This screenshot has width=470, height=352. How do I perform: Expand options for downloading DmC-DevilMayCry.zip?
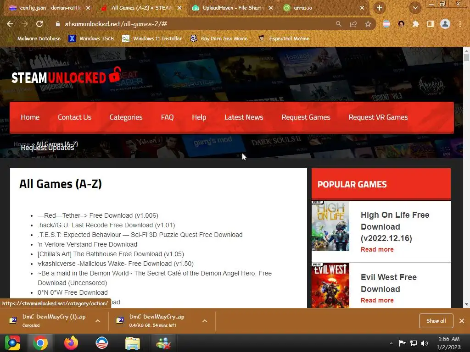click(x=205, y=321)
